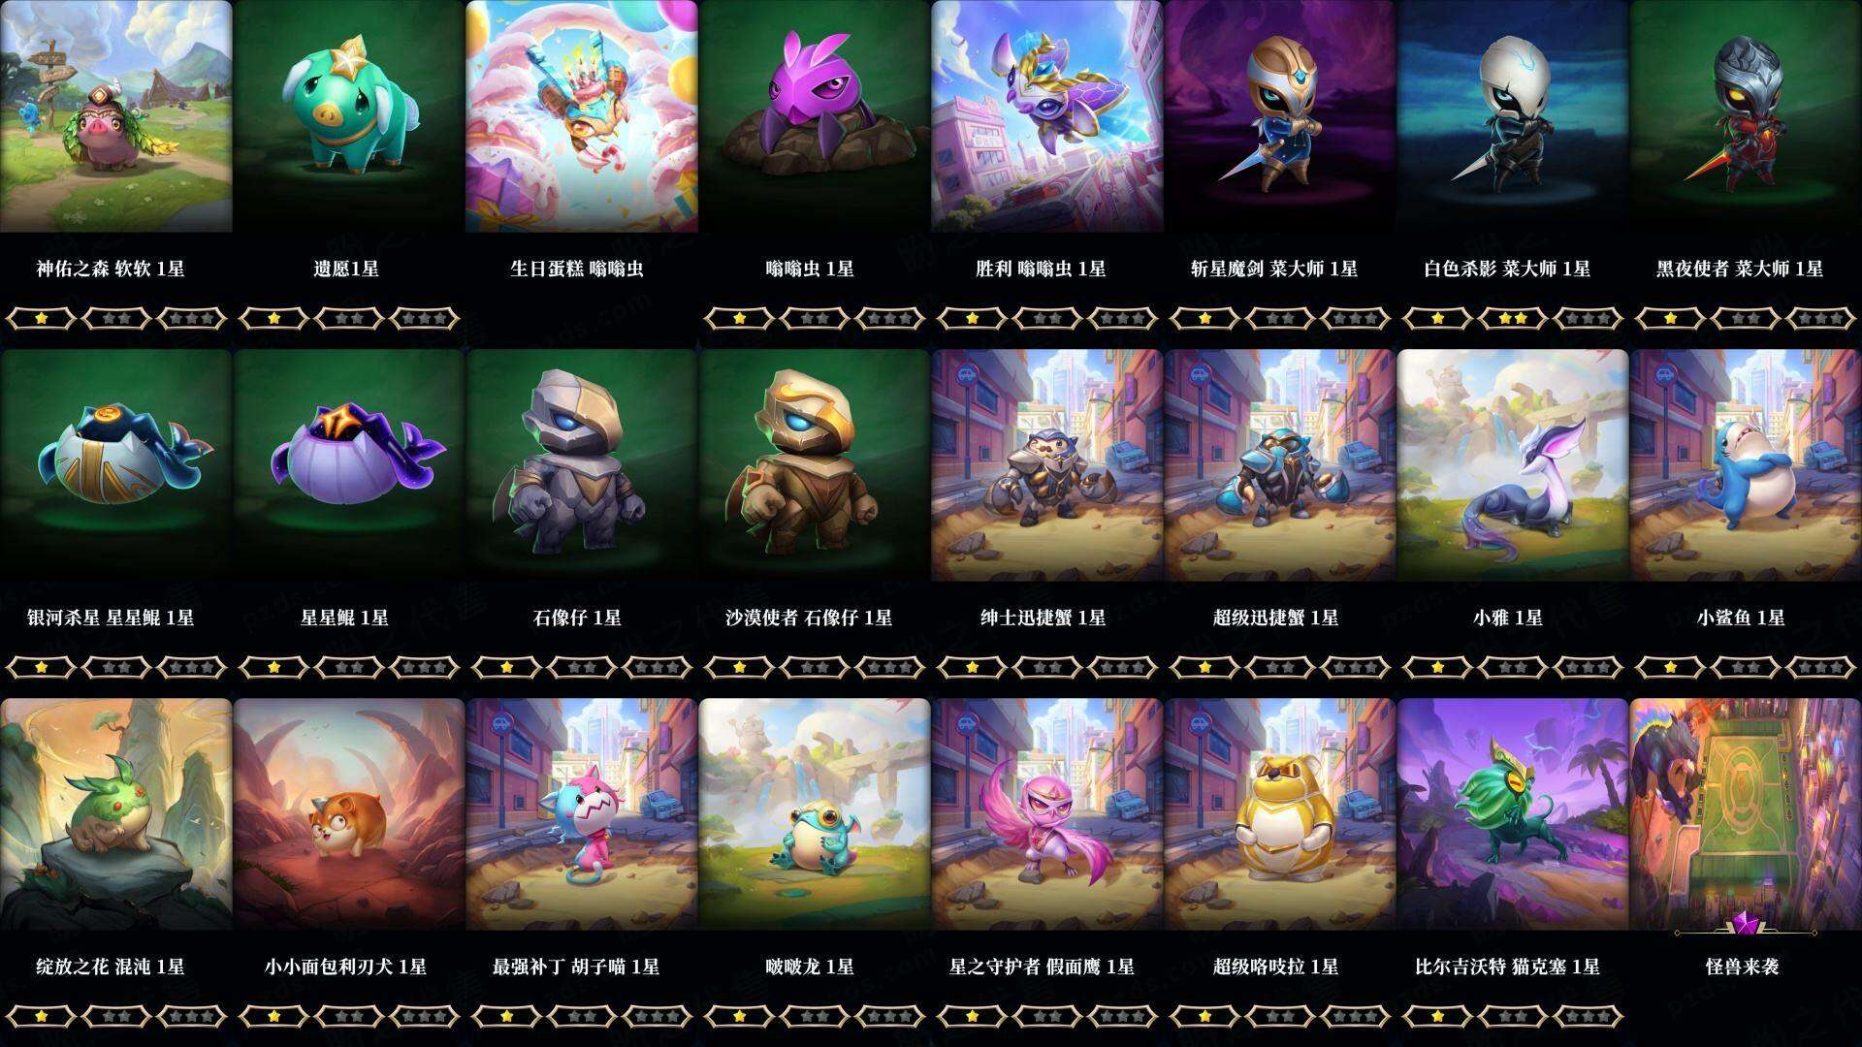
Task: Open the 遗愿1星 green pig card
Action: (x=349, y=116)
